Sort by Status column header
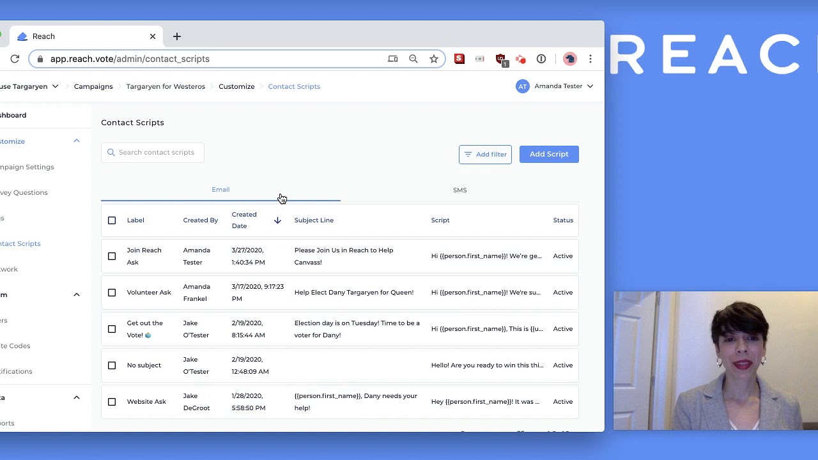 pyautogui.click(x=563, y=220)
